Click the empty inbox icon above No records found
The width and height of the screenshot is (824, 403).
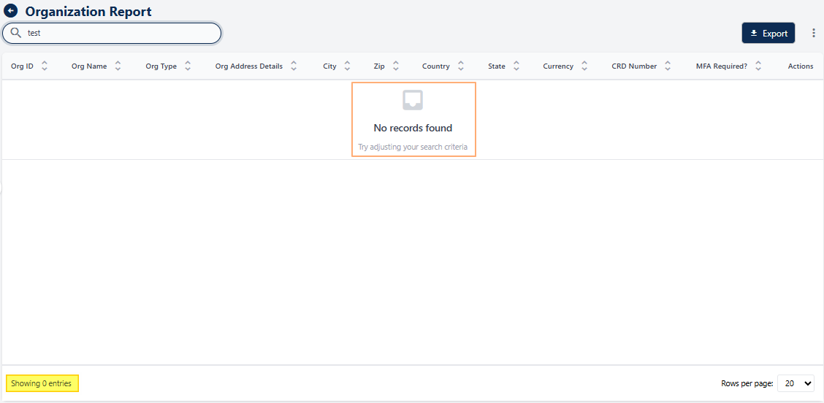(x=413, y=101)
